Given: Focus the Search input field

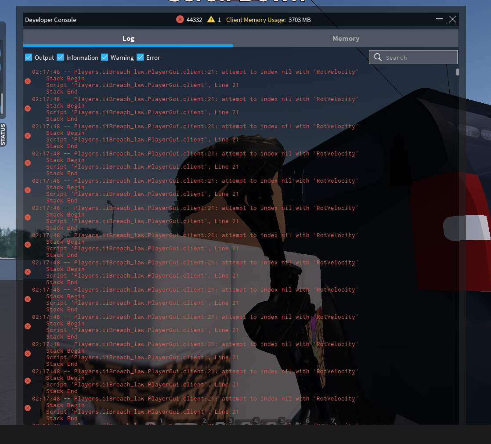Looking at the screenshot, I should click(x=417, y=57).
